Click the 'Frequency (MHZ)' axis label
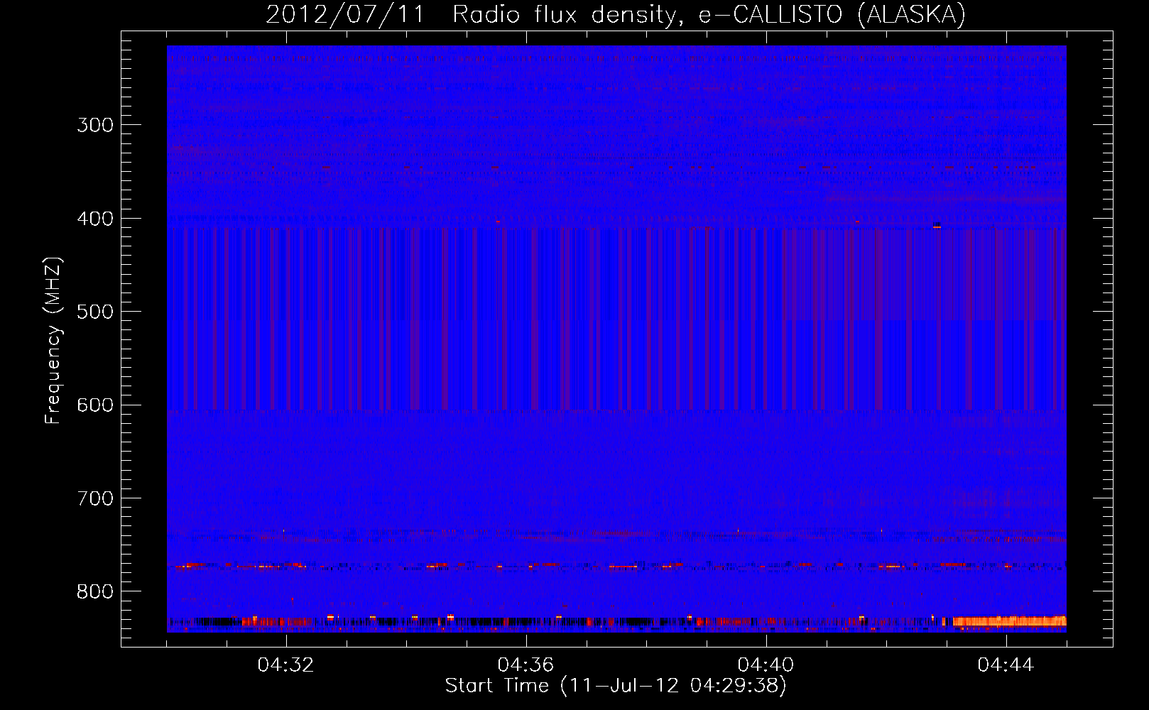Image resolution: width=1149 pixels, height=710 pixels. point(53,340)
